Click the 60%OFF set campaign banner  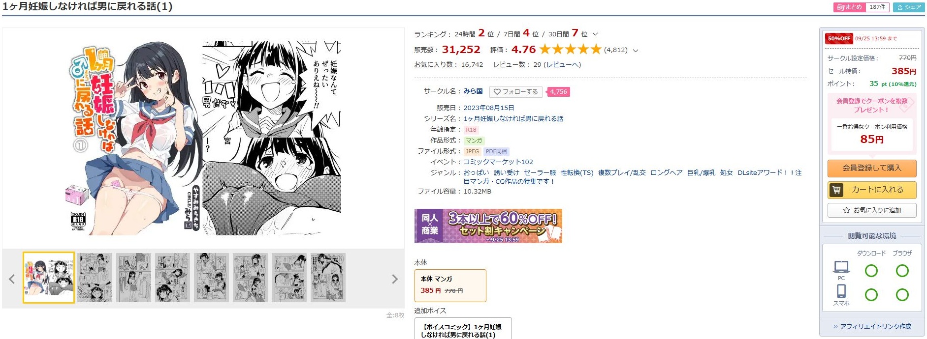488,226
